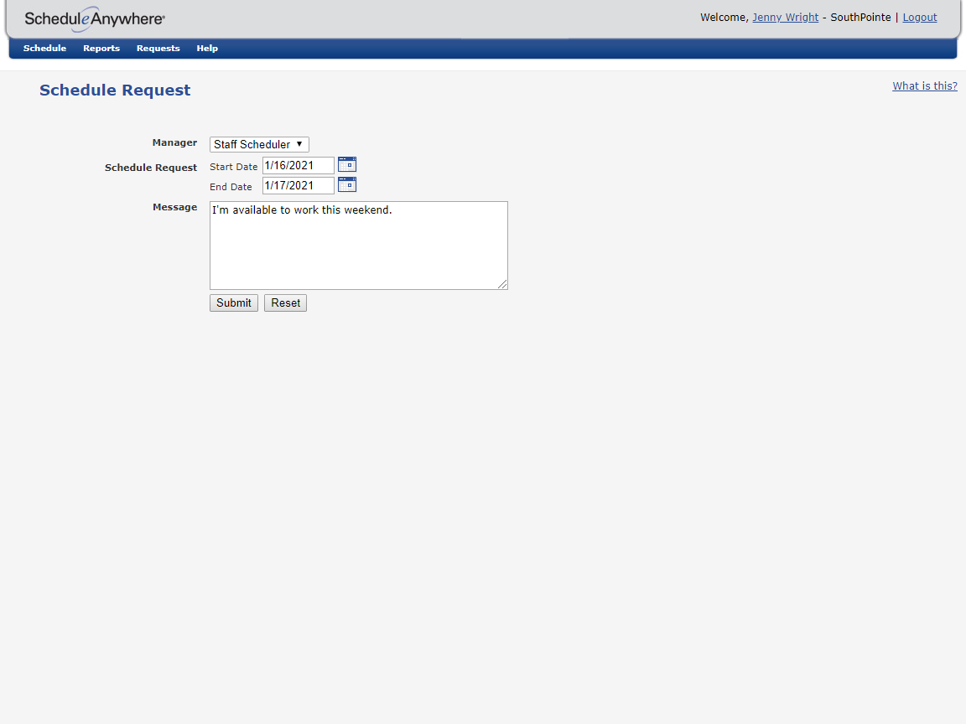Click the Reset button
The width and height of the screenshot is (966, 724).
coord(285,303)
